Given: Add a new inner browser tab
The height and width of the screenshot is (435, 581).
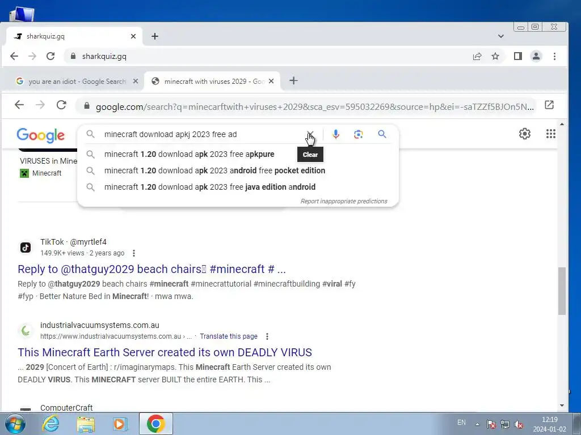Looking at the screenshot, I should [x=293, y=80].
